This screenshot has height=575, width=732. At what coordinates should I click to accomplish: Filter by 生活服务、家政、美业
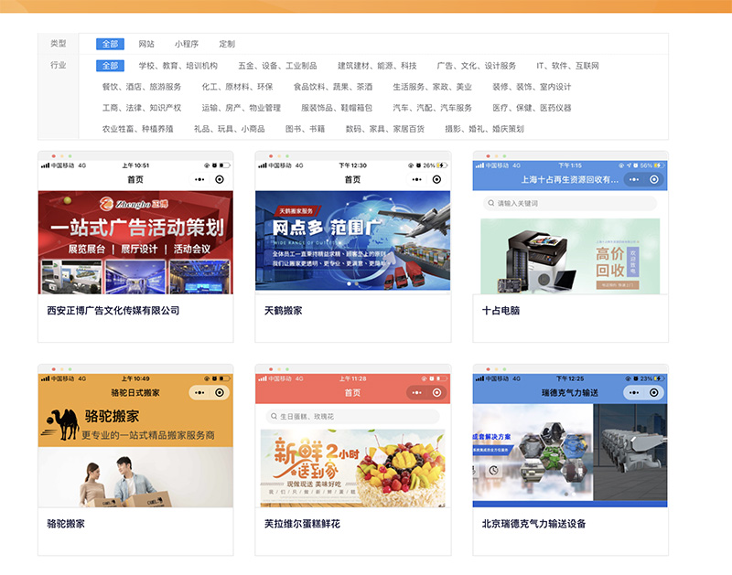point(432,87)
